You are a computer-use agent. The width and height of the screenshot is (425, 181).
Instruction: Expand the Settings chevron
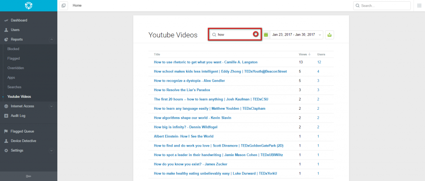[51, 150]
